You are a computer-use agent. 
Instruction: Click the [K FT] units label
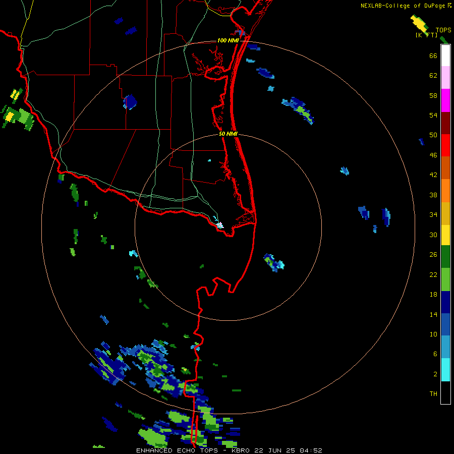[x=426, y=35]
